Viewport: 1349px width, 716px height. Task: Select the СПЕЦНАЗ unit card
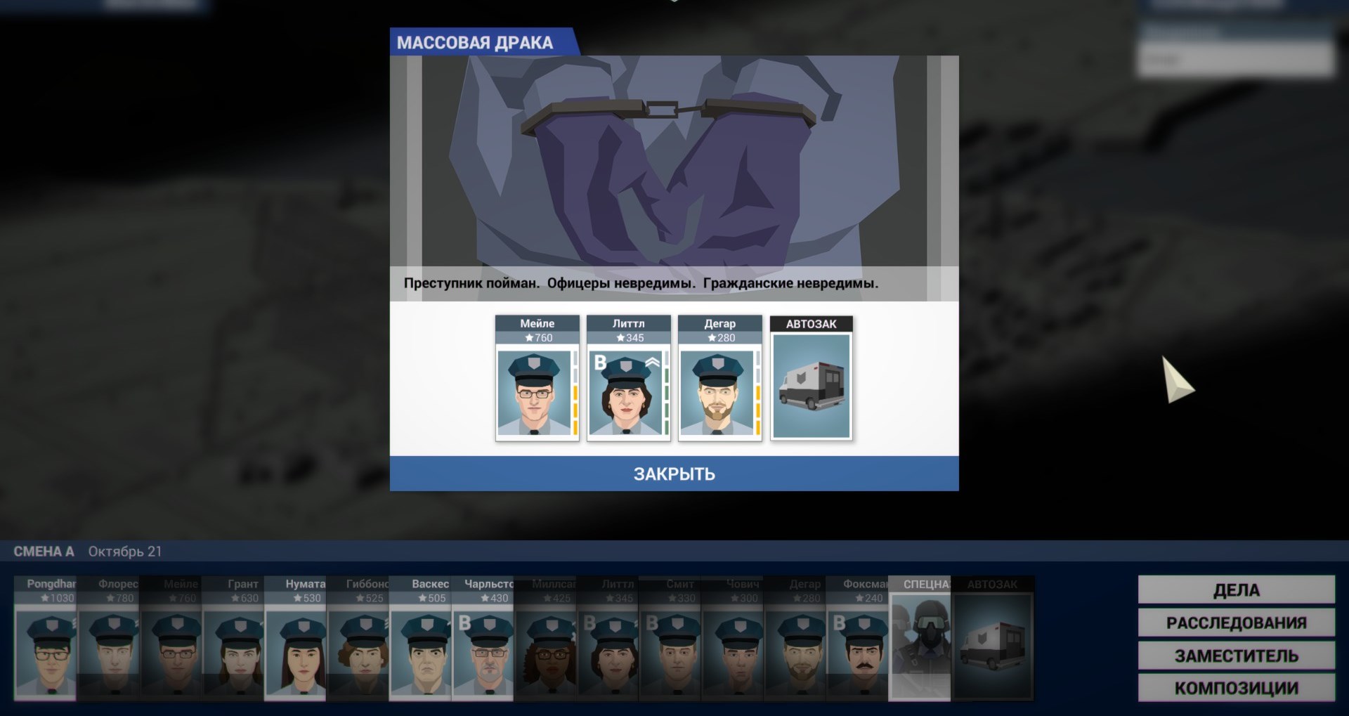(920, 638)
